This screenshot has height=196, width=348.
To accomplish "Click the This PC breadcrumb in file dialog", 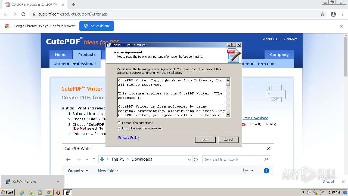I will tap(118, 159).
